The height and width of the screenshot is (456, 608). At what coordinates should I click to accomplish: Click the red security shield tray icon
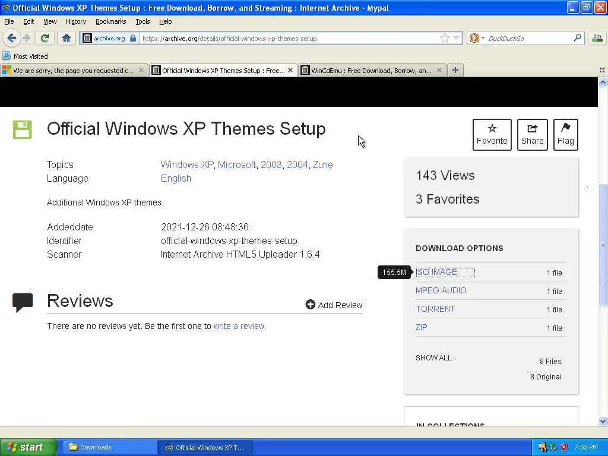click(x=564, y=447)
